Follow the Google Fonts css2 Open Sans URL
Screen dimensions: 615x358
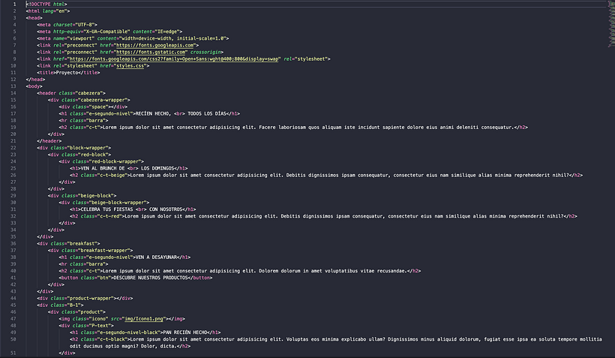point(174,59)
